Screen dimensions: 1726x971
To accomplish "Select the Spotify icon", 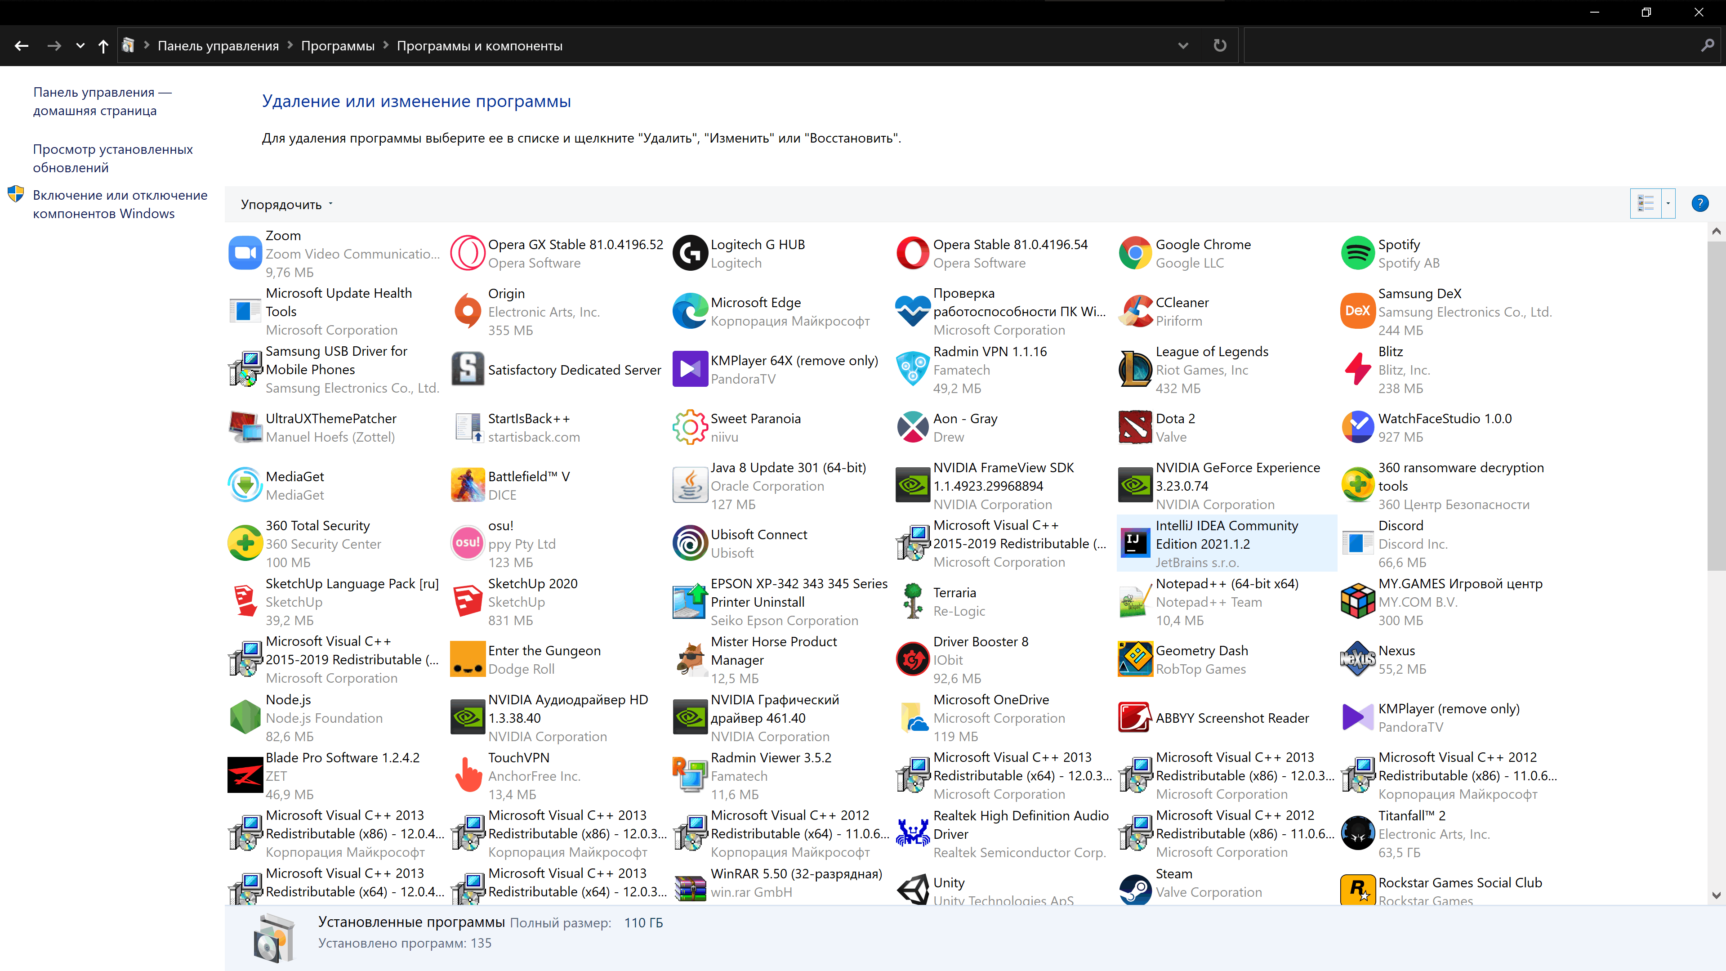I will coord(1357,253).
